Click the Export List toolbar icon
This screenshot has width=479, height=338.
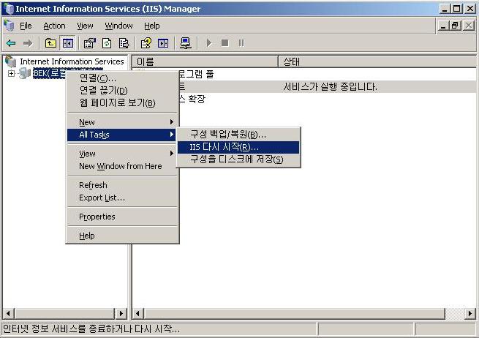coord(124,43)
